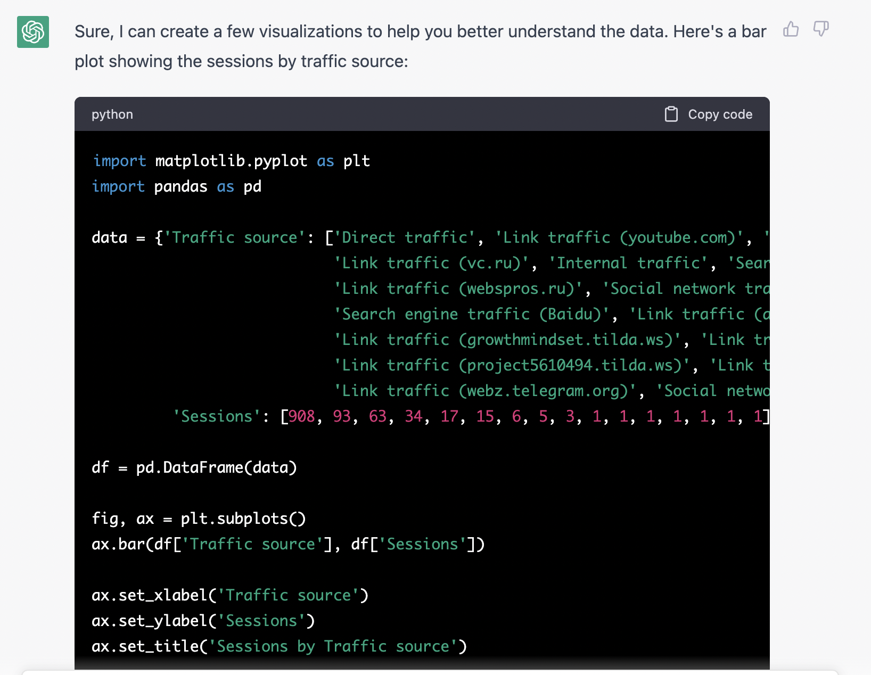The image size is (871, 675).
Task: Click 'Link traffic (webspros.ru)' string
Action: [x=458, y=289]
